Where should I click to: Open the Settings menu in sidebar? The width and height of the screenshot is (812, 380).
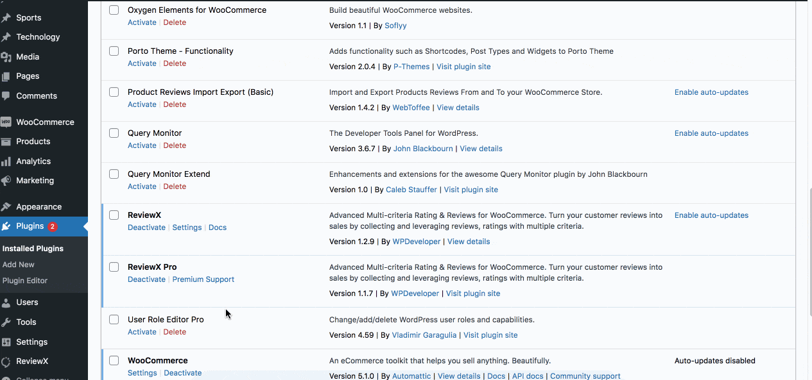pyautogui.click(x=31, y=342)
